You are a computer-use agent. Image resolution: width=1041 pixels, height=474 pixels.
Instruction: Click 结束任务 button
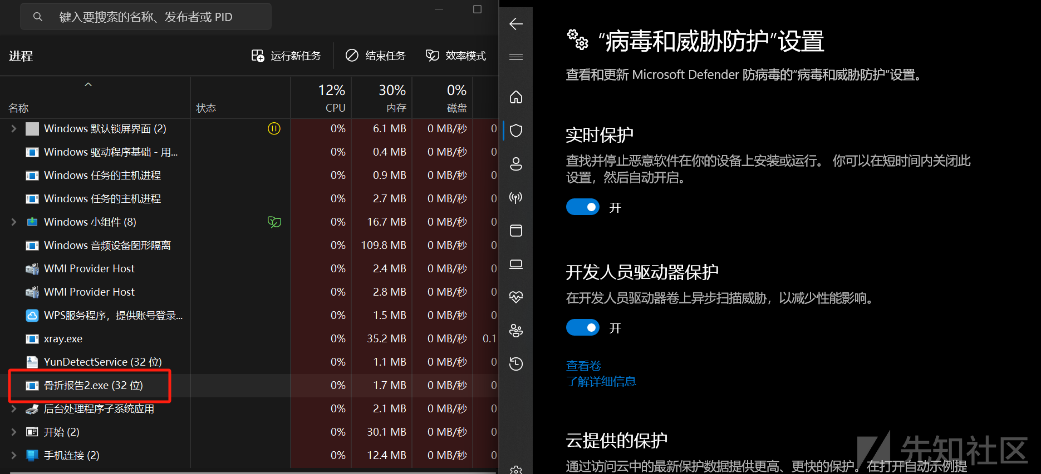click(x=375, y=56)
